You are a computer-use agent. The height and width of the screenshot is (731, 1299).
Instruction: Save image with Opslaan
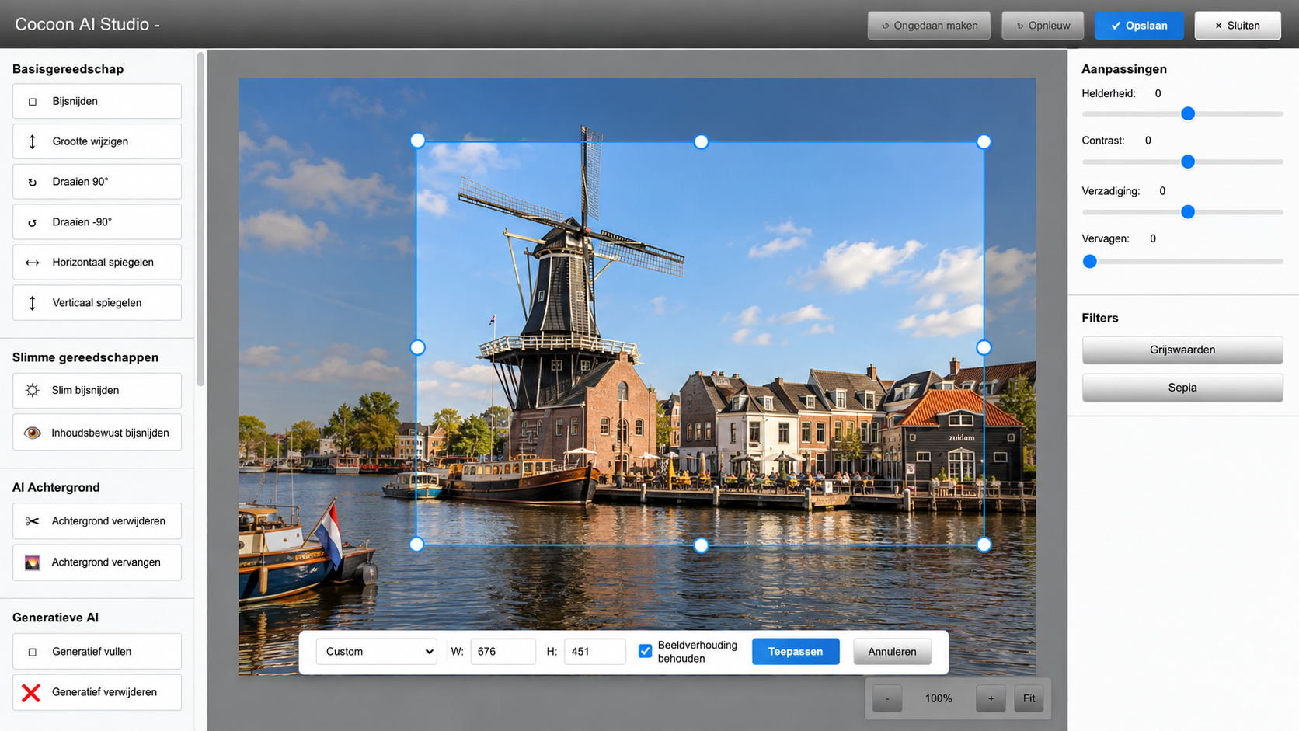coord(1139,26)
